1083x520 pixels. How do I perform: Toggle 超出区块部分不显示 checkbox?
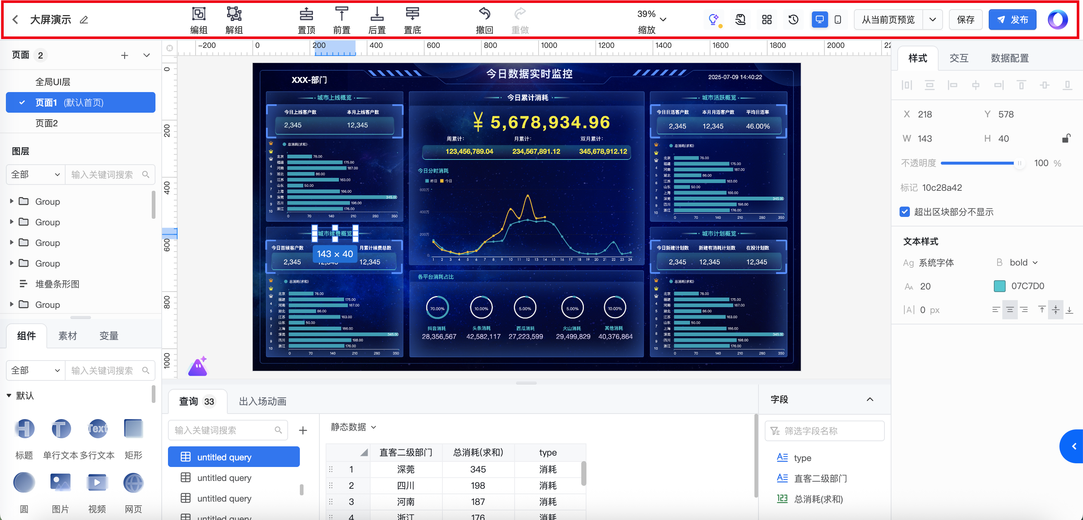coord(905,212)
